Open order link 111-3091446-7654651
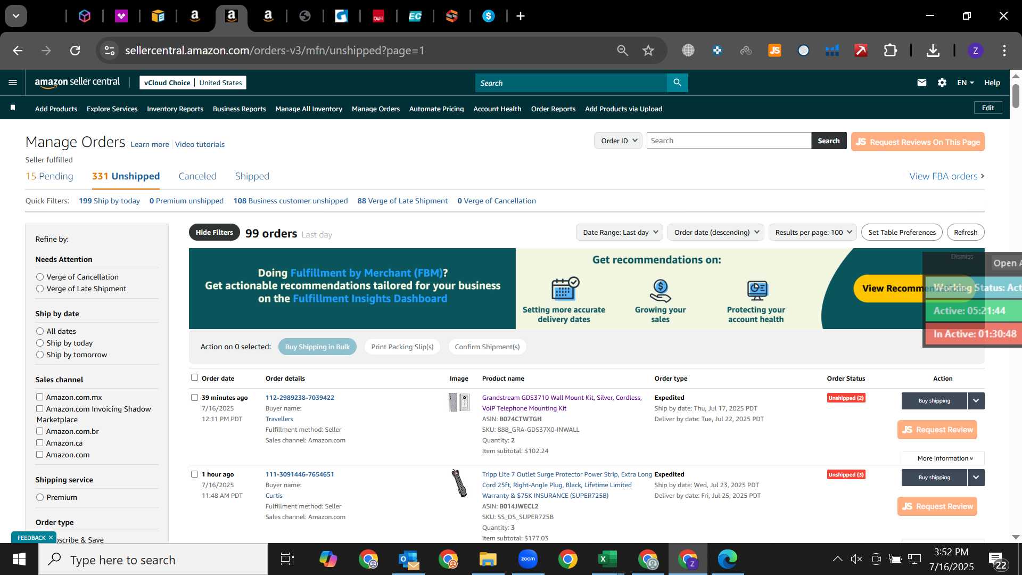 (300, 474)
